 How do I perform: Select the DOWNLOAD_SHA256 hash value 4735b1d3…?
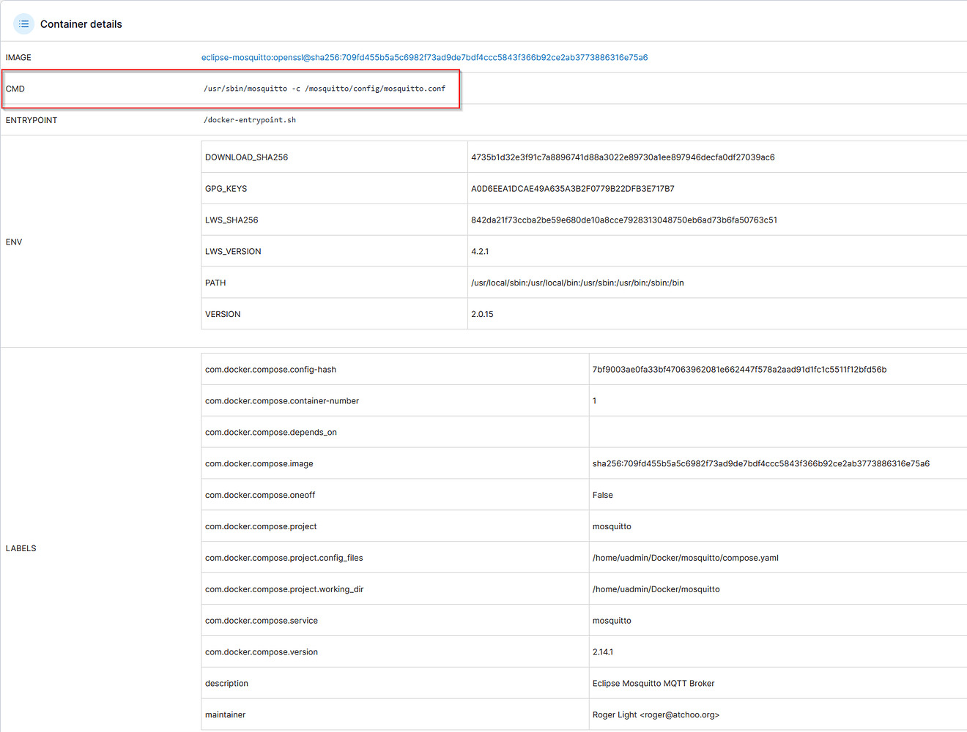[623, 157]
